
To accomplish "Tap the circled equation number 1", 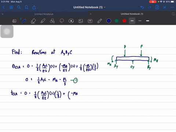I will pos(76,80).
